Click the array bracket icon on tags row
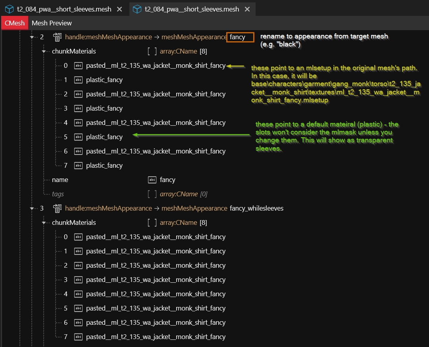The image size is (429, 347). (x=152, y=194)
